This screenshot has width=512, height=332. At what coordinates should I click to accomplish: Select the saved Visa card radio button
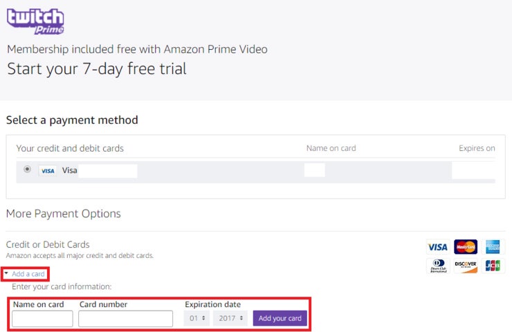coord(27,169)
